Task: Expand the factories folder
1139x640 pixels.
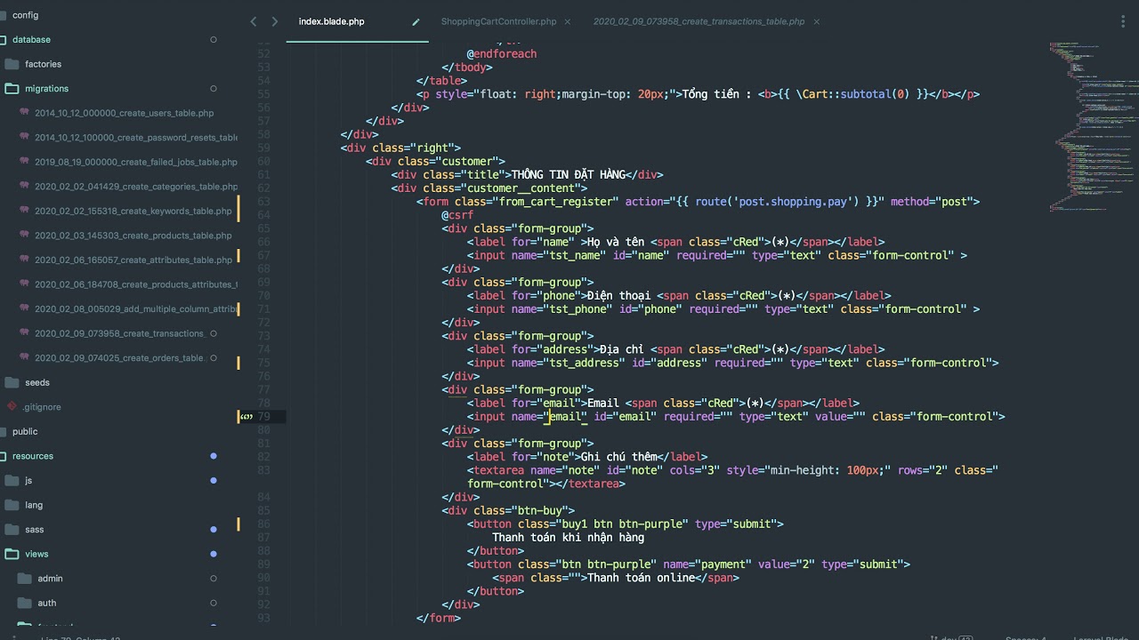Action: click(x=43, y=64)
